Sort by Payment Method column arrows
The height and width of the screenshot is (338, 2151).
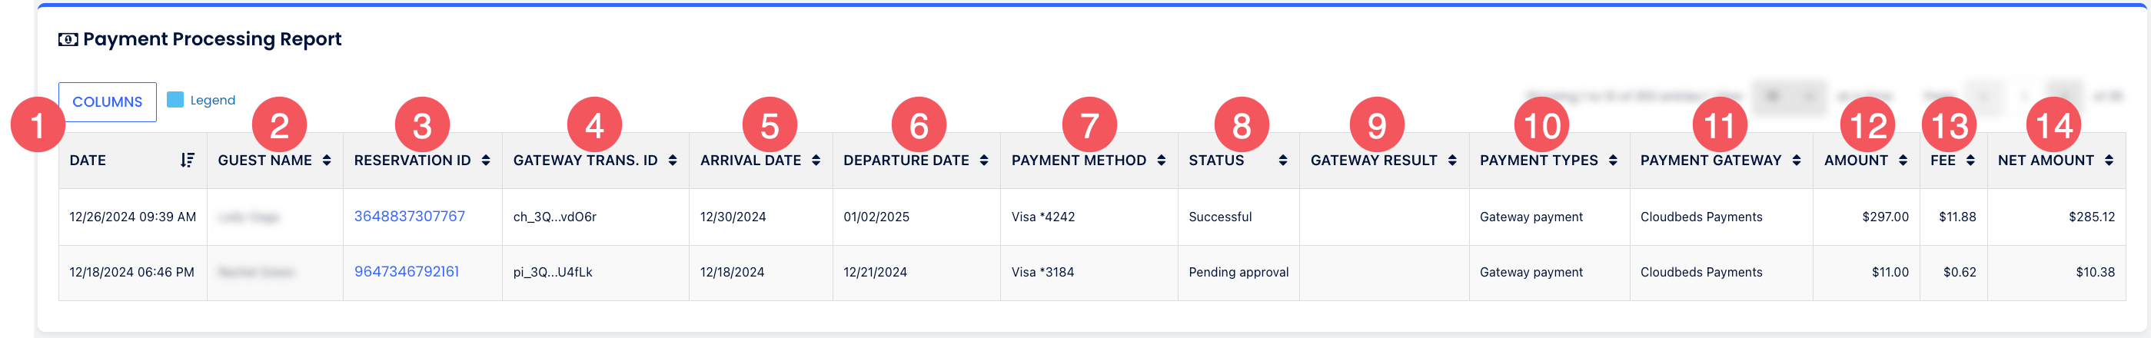(x=1162, y=161)
